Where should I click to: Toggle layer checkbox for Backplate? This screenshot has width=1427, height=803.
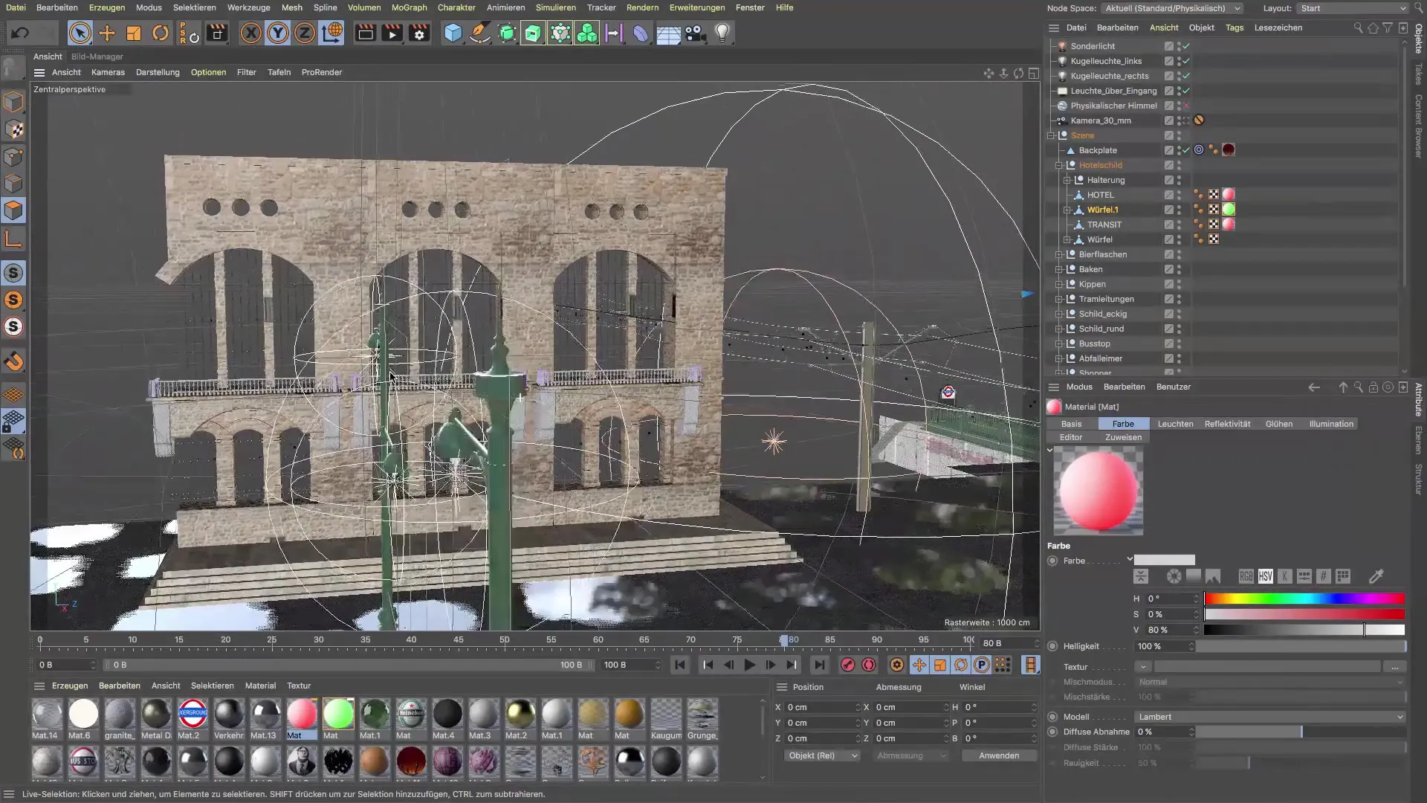click(x=1168, y=150)
